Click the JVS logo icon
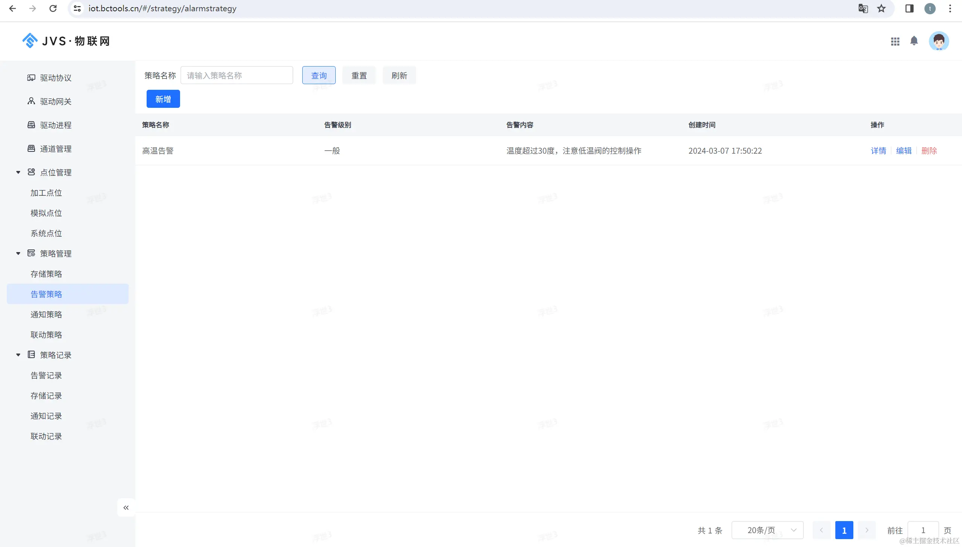The height and width of the screenshot is (547, 962). [30, 41]
